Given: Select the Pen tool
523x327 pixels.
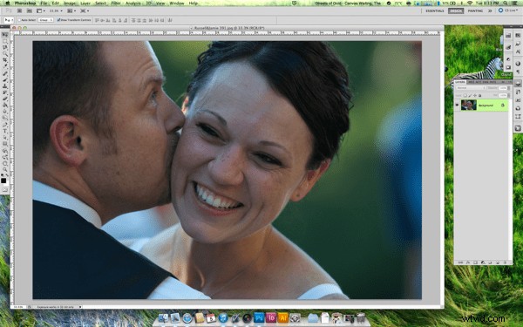Looking at the screenshot, I should [x=4, y=126].
